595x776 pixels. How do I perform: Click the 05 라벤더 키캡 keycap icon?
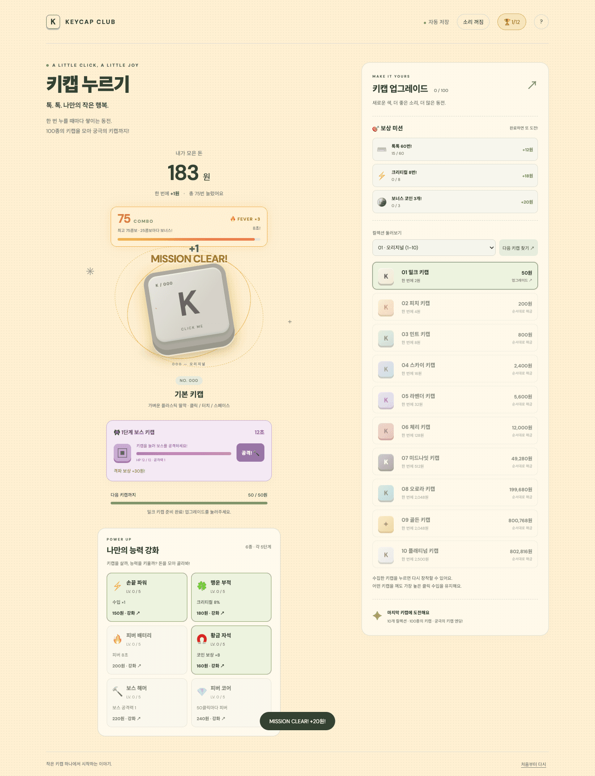(386, 400)
